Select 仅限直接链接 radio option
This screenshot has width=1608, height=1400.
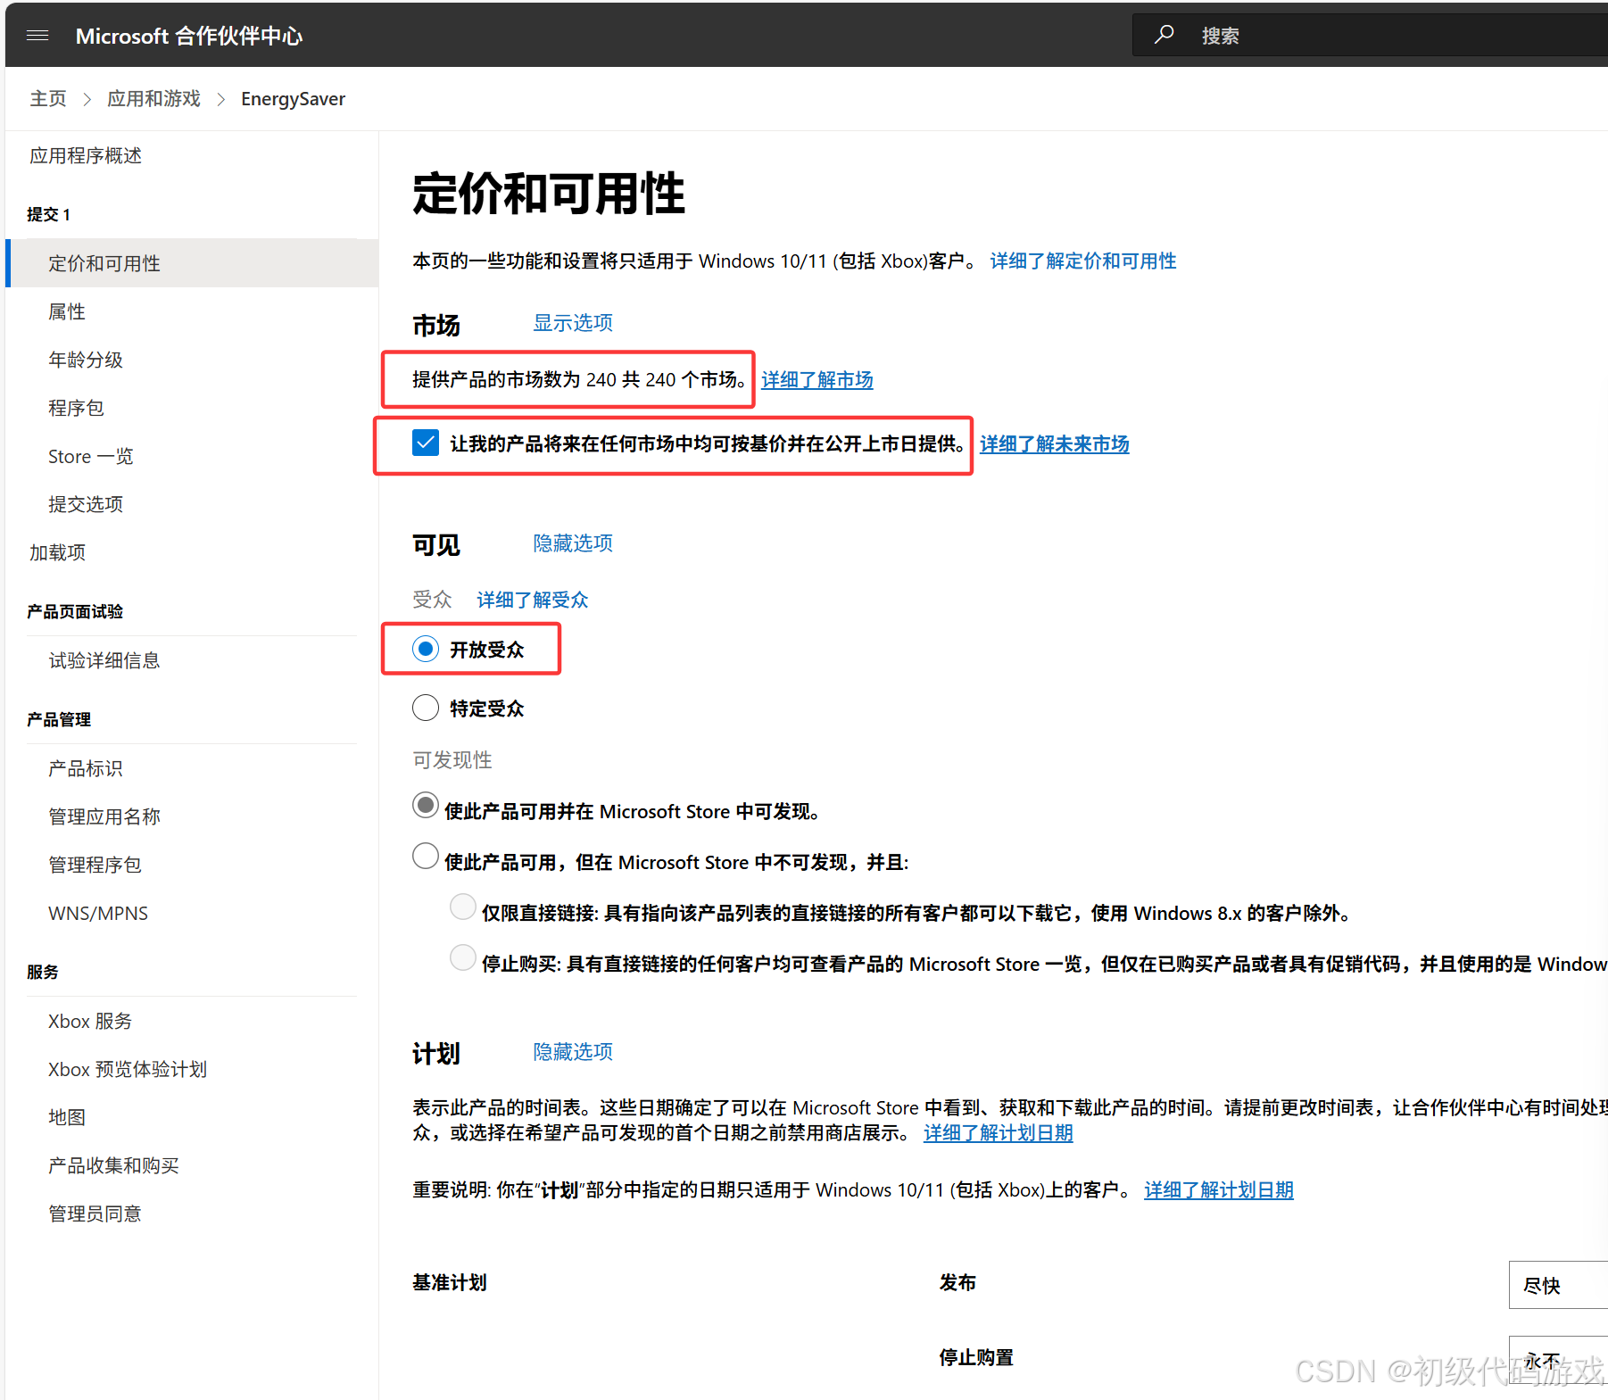click(463, 907)
